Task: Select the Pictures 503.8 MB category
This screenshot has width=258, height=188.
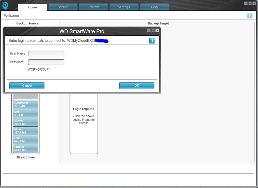Action: coord(26,148)
